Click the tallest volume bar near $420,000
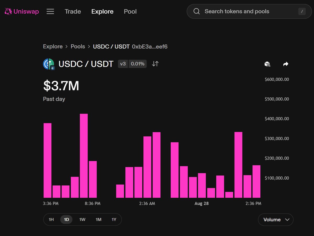Image resolution: width=314 pixels, height=236 pixels. point(84,156)
